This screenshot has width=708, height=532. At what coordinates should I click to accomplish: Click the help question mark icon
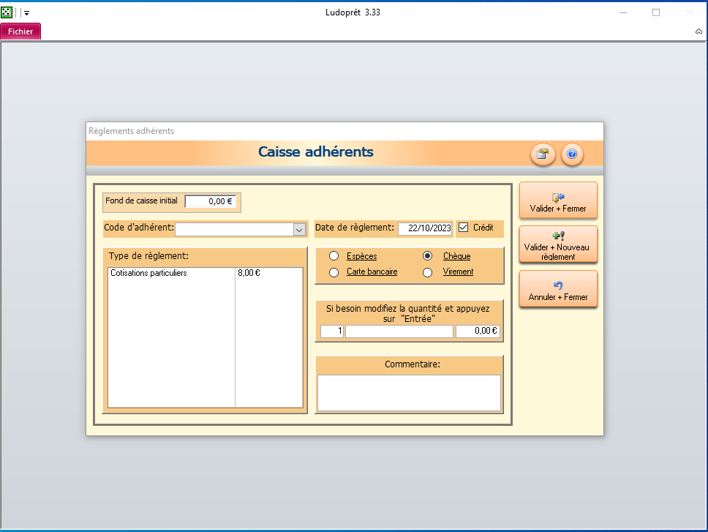coord(572,154)
